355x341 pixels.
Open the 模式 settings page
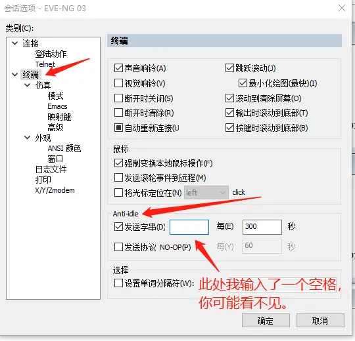[x=55, y=96]
